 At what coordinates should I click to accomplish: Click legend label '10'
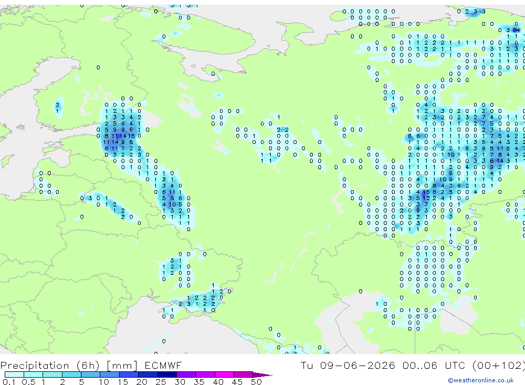(104, 382)
